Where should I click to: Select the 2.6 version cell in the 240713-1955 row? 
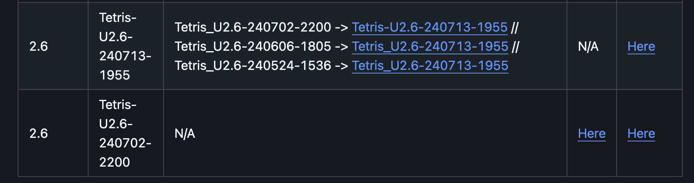(38, 46)
